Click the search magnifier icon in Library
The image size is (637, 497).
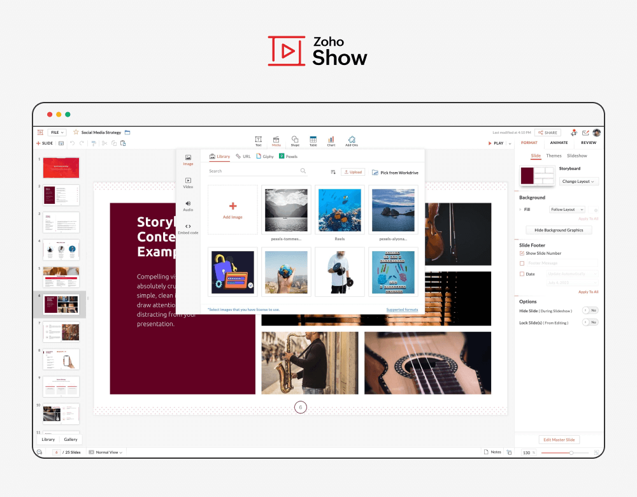303,171
